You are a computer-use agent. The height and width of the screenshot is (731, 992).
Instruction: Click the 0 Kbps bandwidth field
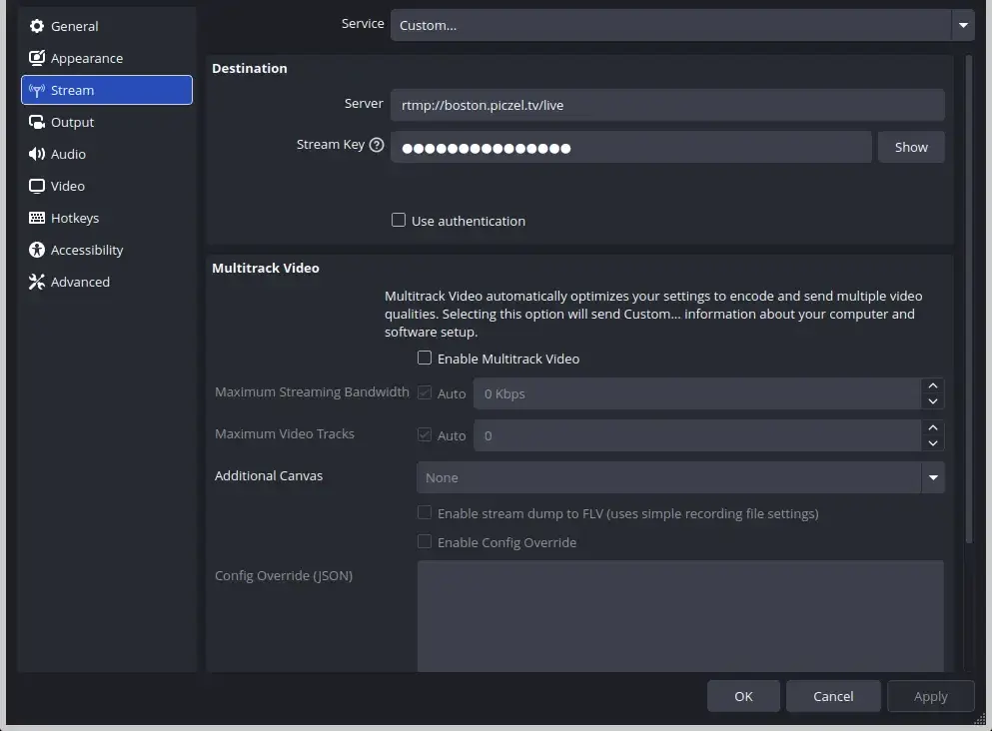click(697, 393)
